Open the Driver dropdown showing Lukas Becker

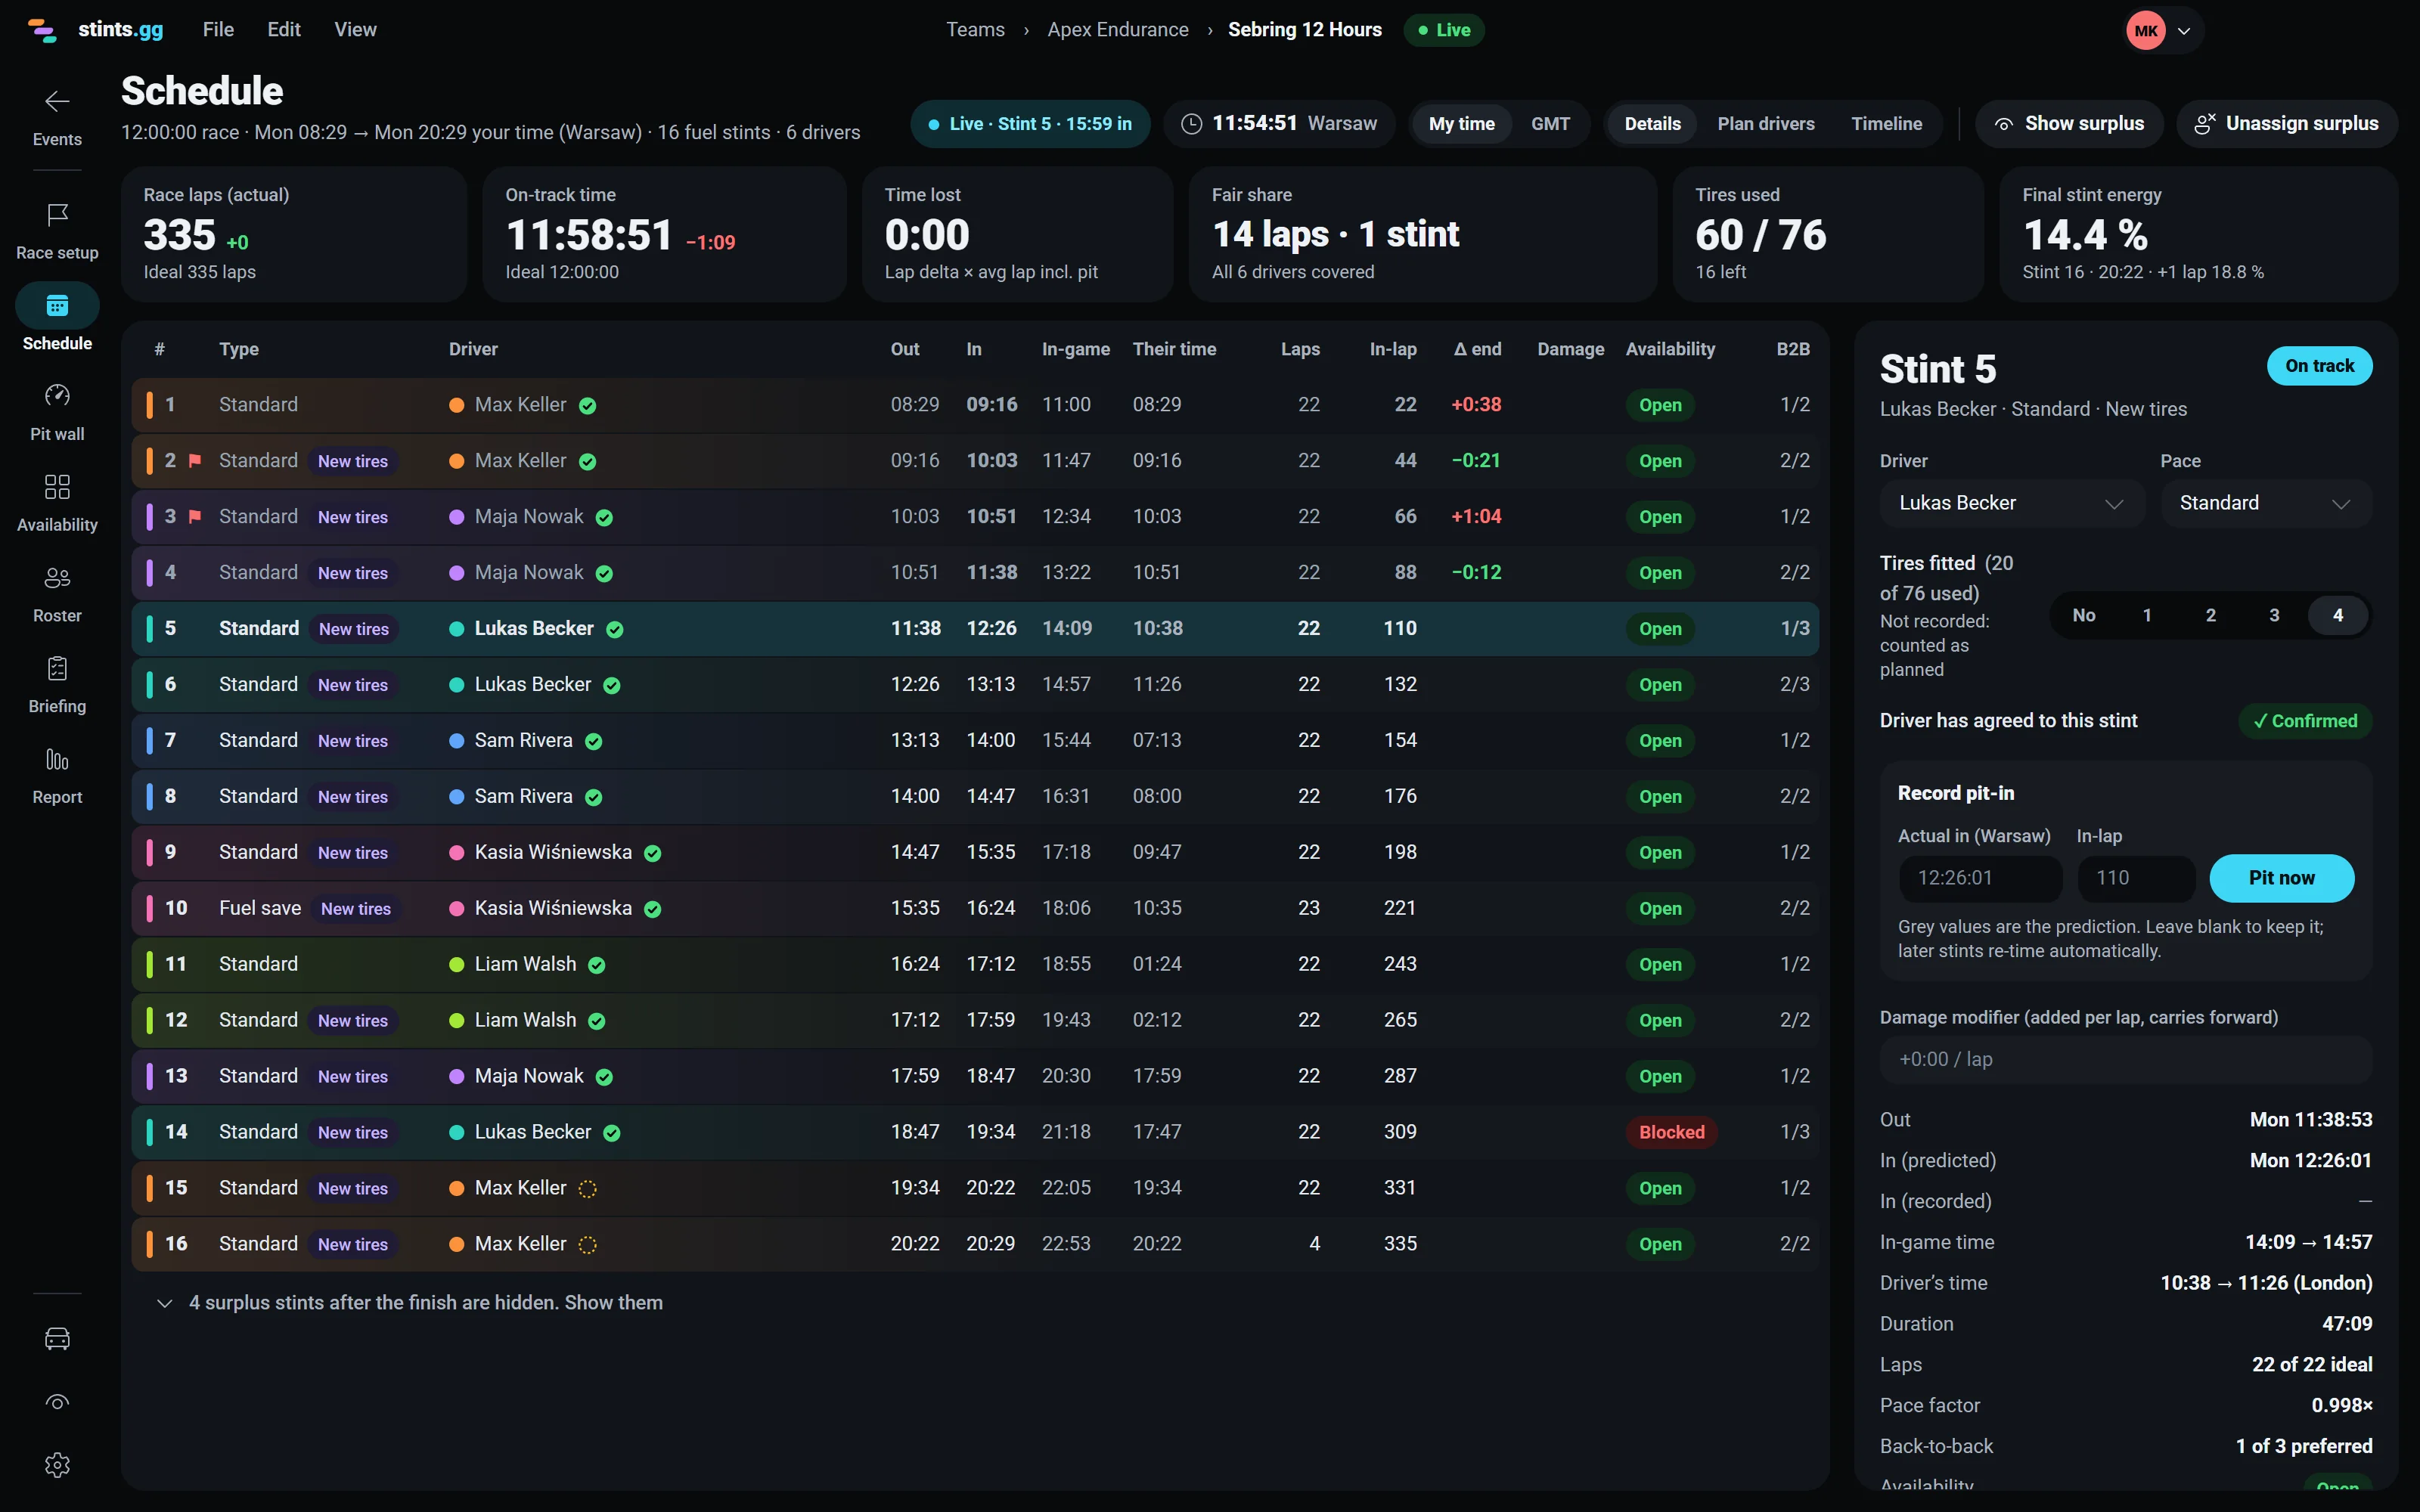2011,503
